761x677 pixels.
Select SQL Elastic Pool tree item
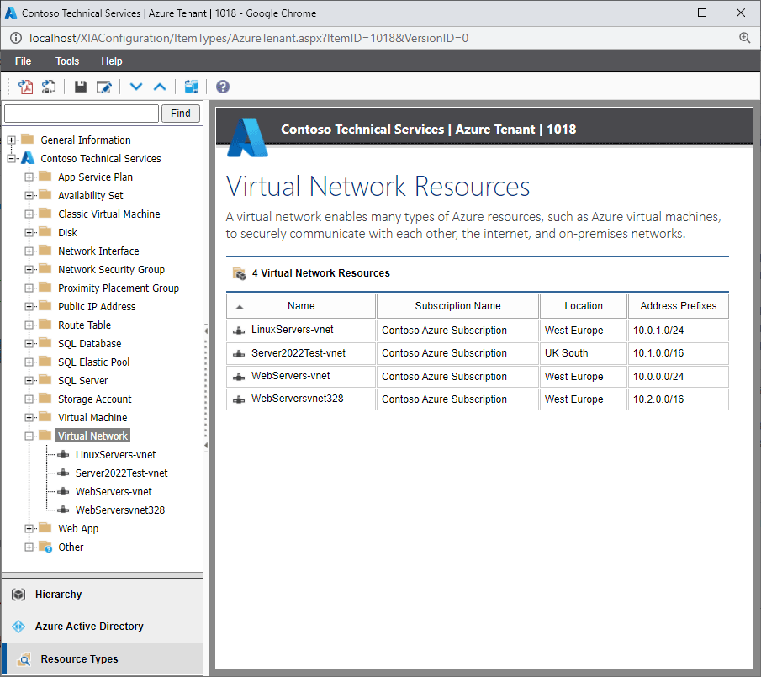(93, 362)
